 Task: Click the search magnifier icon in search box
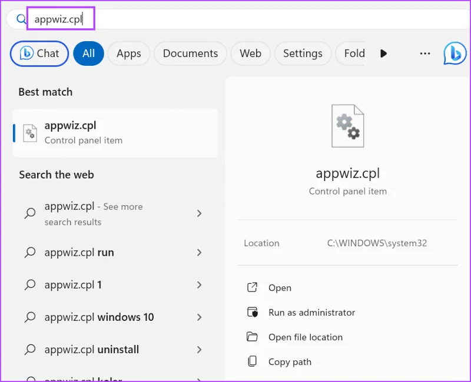click(21, 19)
